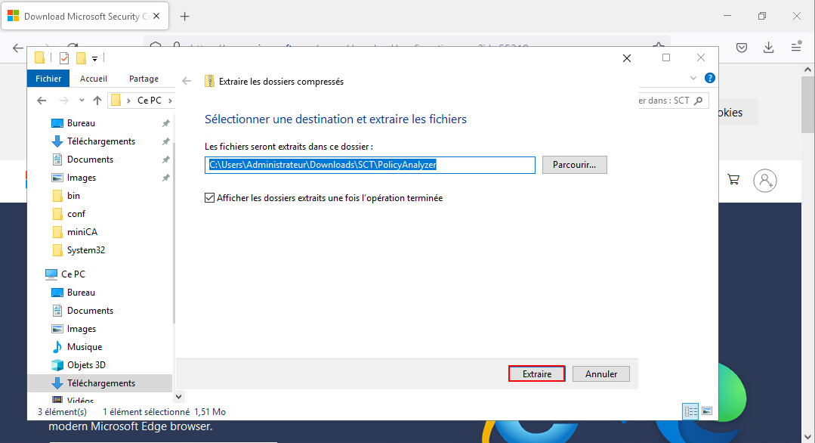Switch to large thumbnails view icon
815x443 pixels.
[707, 411]
